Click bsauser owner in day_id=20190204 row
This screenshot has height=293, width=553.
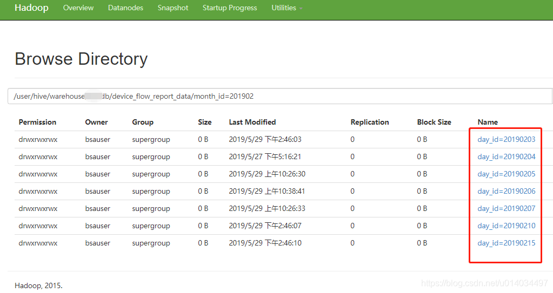(98, 156)
